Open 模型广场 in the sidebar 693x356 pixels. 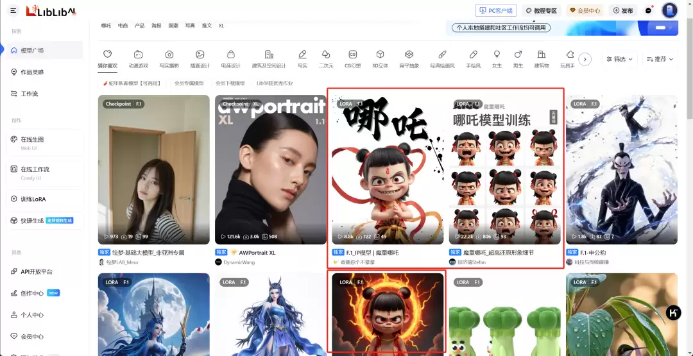click(x=45, y=50)
